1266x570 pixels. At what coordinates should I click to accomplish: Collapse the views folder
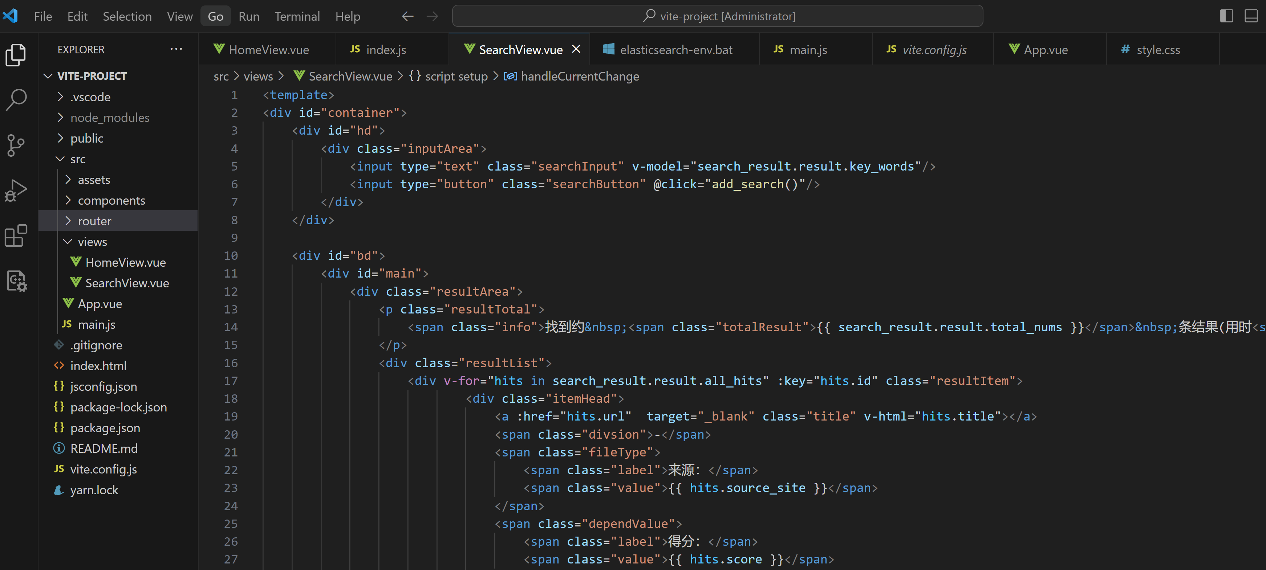click(118, 242)
